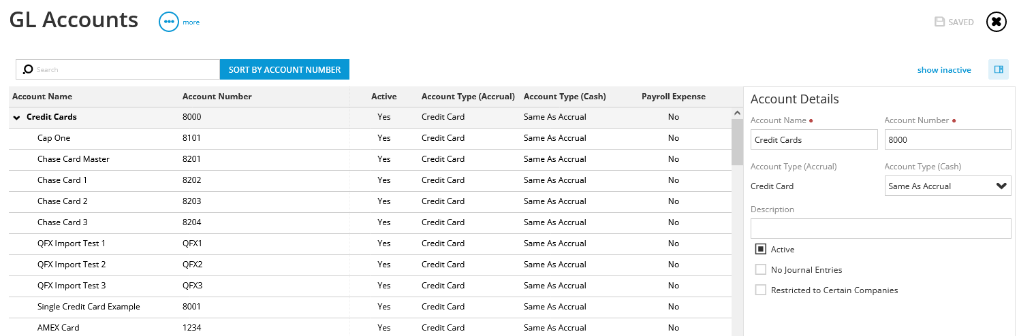Open the Account Type (Cash) dropdown
The height and width of the screenshot is (336, 1019).
pos(947,186)
